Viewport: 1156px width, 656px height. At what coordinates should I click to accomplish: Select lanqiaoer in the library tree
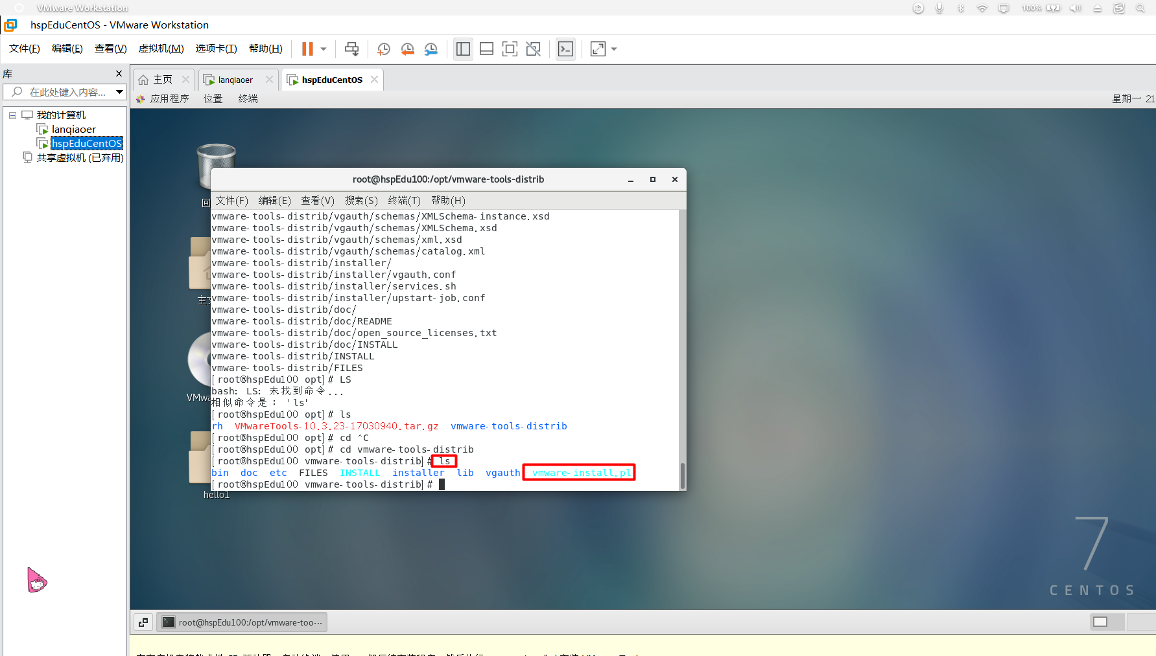click(x=73, y=130)
